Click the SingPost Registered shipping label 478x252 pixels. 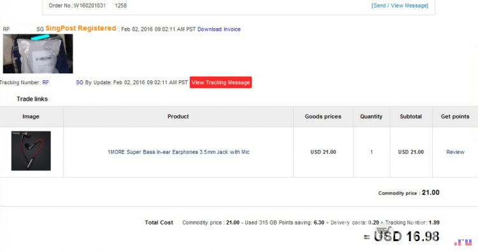click(x=81, y=28)
